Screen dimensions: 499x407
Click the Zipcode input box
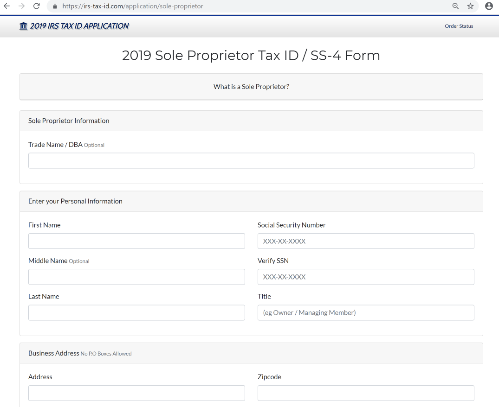point(366,393)
